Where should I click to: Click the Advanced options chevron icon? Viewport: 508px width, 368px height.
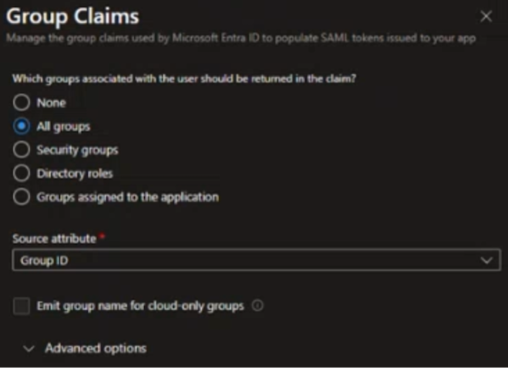(x=29, y=349)
